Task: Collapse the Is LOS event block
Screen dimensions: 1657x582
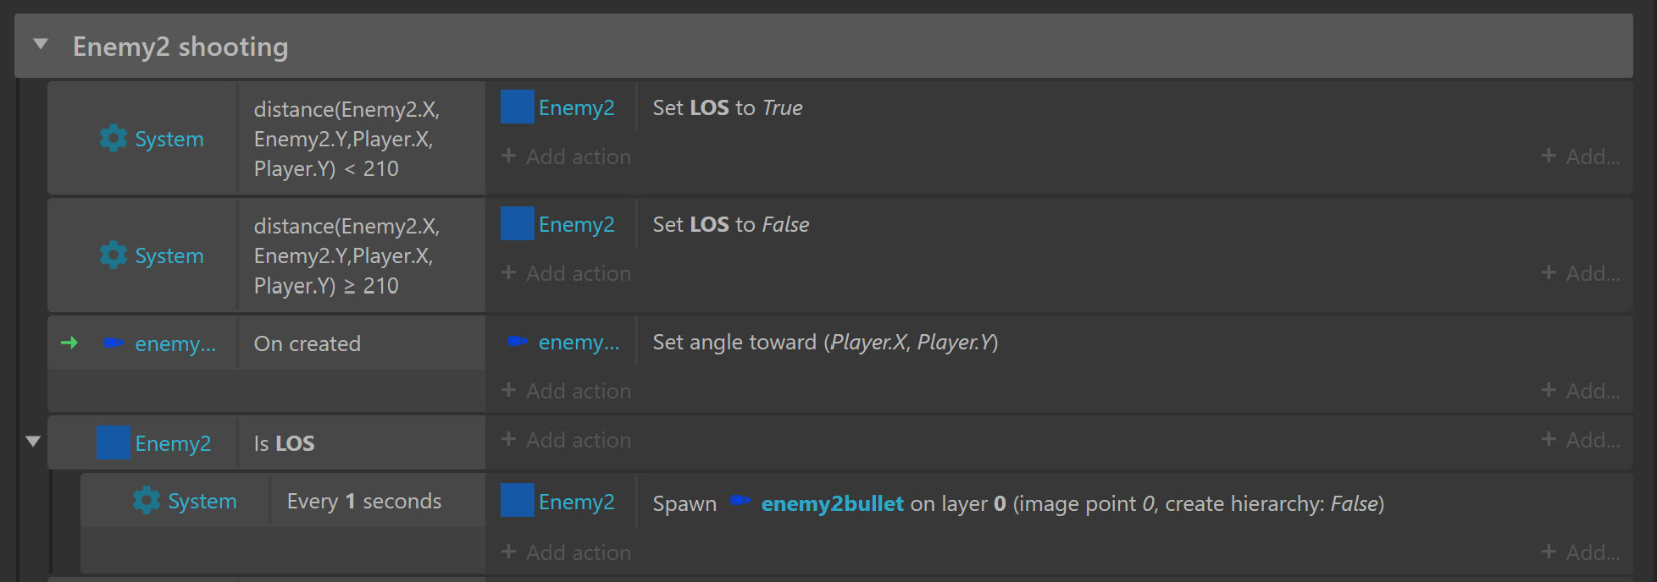Action: 32,441
